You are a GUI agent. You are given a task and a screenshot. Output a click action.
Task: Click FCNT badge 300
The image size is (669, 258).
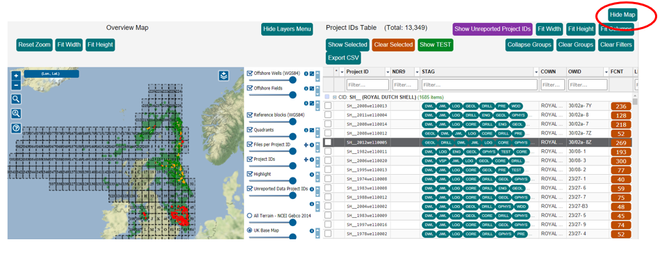click(x=621, y=162)
